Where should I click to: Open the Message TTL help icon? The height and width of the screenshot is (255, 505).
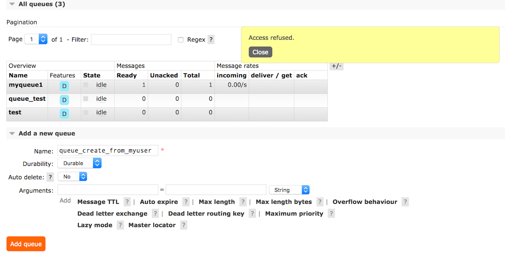(127, 202)
